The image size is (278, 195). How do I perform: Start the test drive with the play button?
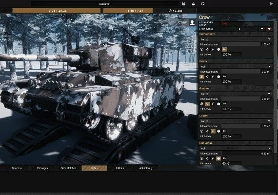(271, 3)
